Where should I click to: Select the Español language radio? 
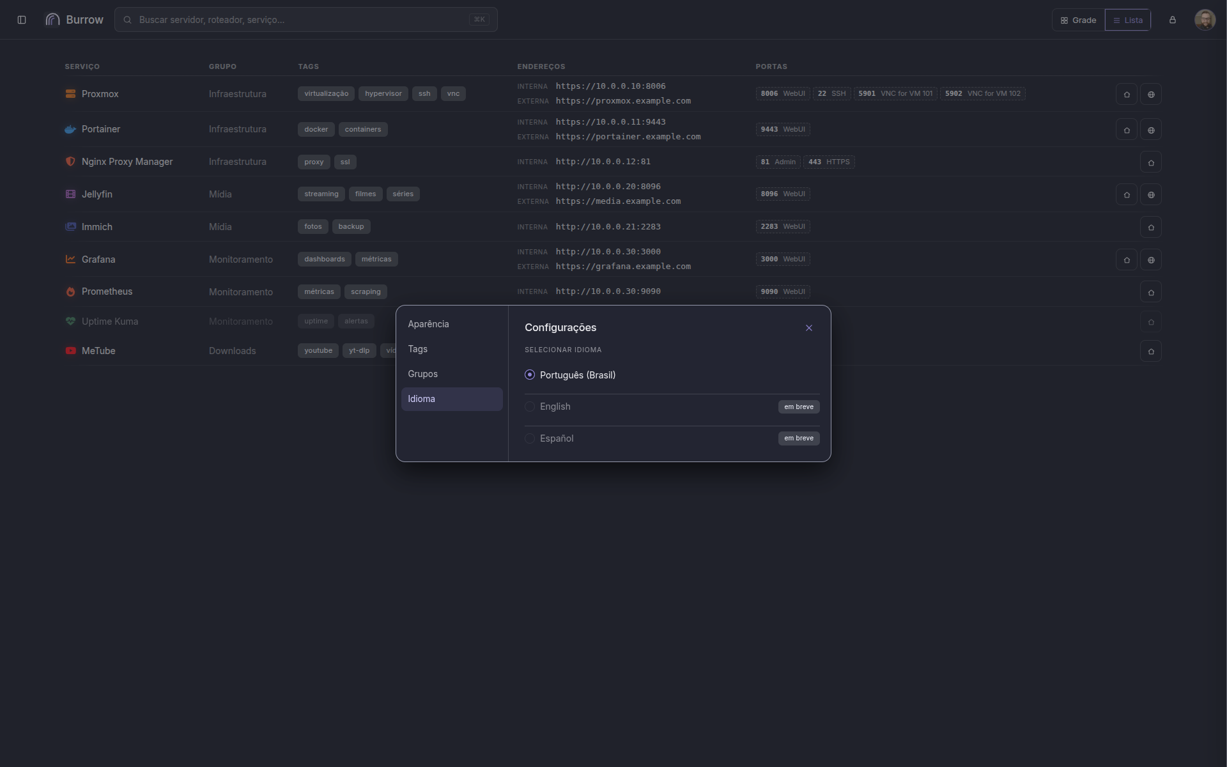530,438
